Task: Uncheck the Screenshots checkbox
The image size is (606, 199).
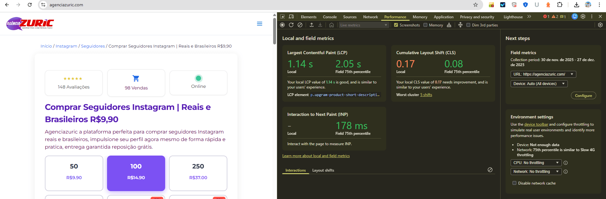Action: point(396,25)
